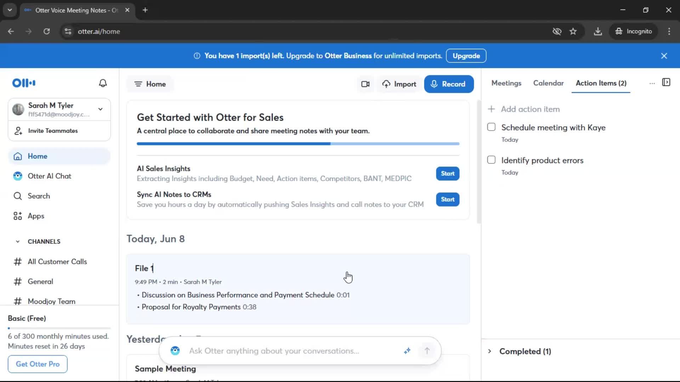Close the Otter Voice Meeting Notes tab

[127, 10]
